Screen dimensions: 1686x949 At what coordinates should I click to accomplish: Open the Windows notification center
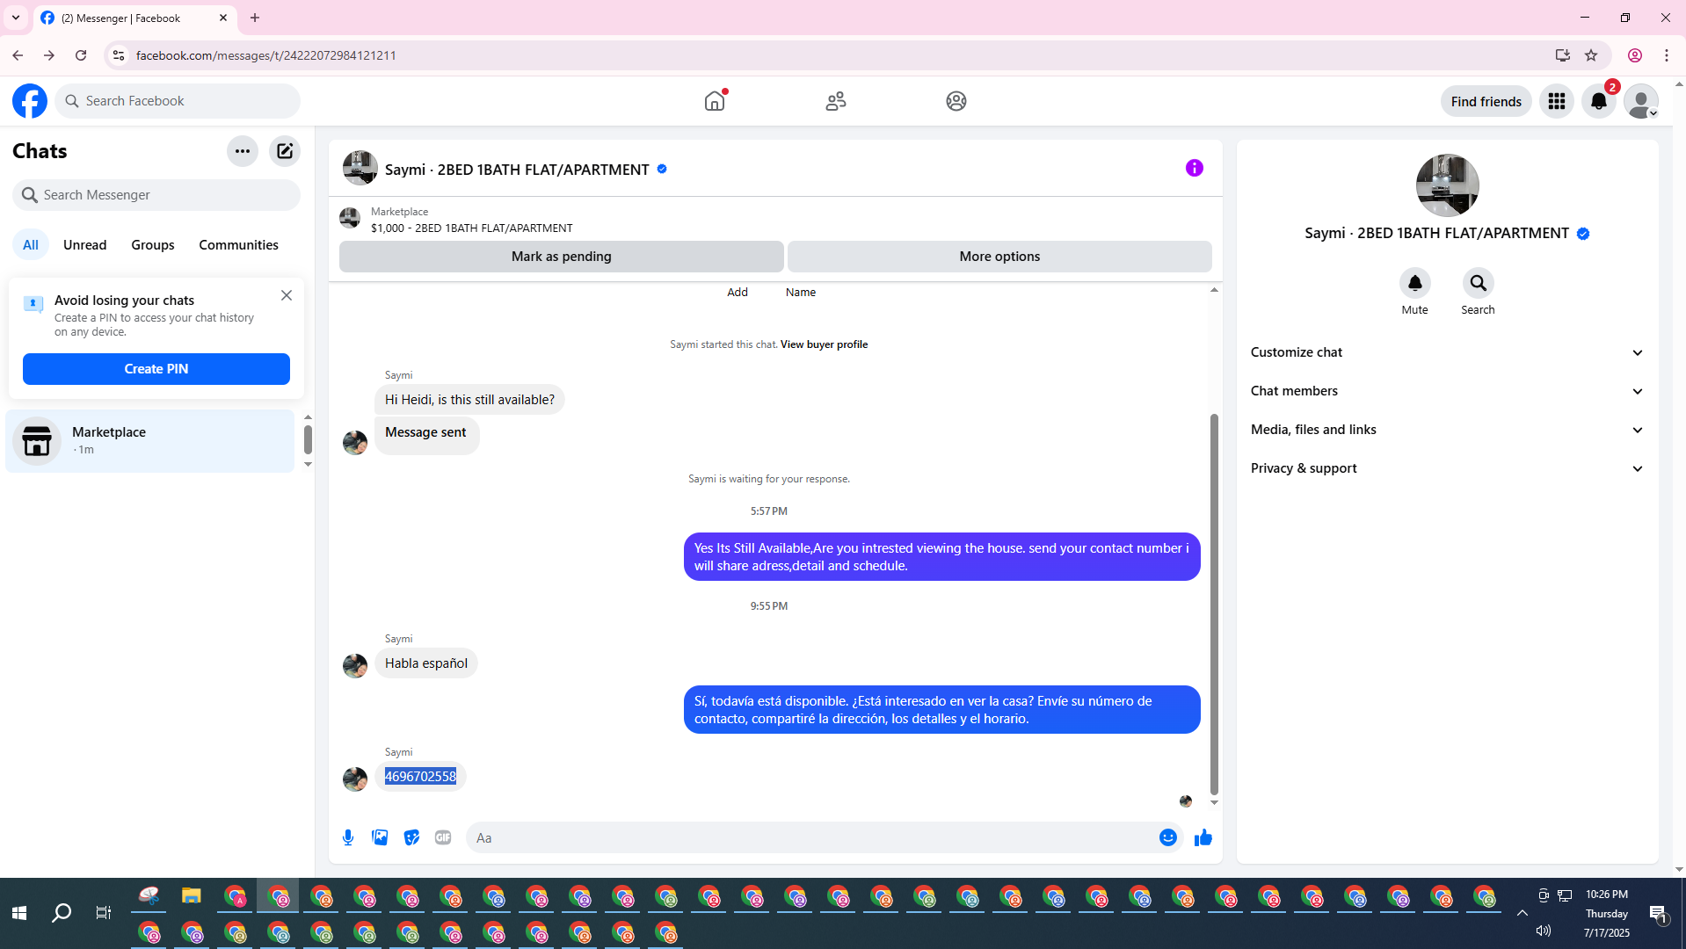[x=1658, y=914]
